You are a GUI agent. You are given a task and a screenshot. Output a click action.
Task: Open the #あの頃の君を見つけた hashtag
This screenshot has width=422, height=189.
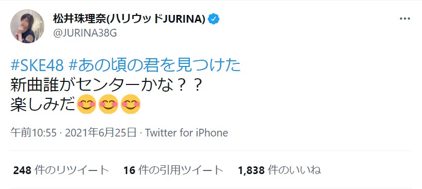point(154,66)
